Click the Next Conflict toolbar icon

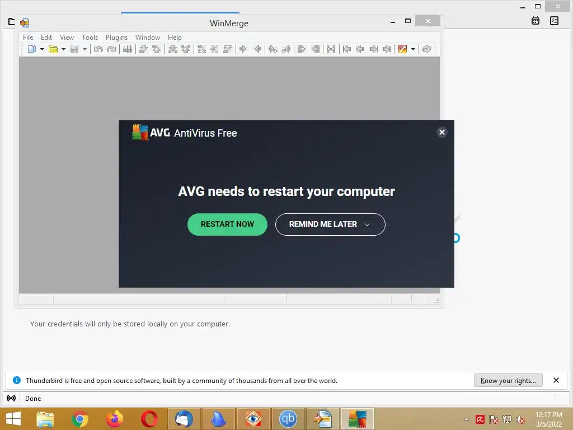pyautogui.click(x=173, y=49)
